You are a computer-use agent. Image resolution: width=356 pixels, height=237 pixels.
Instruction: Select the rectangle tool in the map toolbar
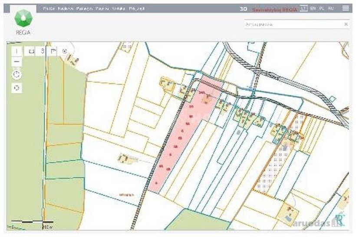[x=31, y=51]
